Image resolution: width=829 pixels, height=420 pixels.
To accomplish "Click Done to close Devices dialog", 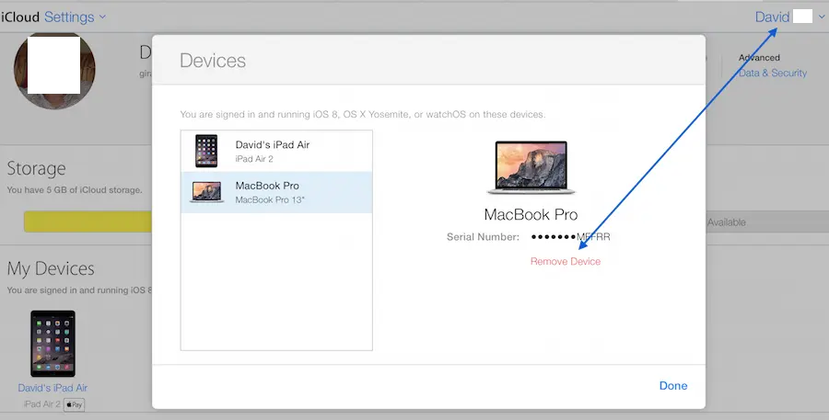I will (x=673, y=386).
